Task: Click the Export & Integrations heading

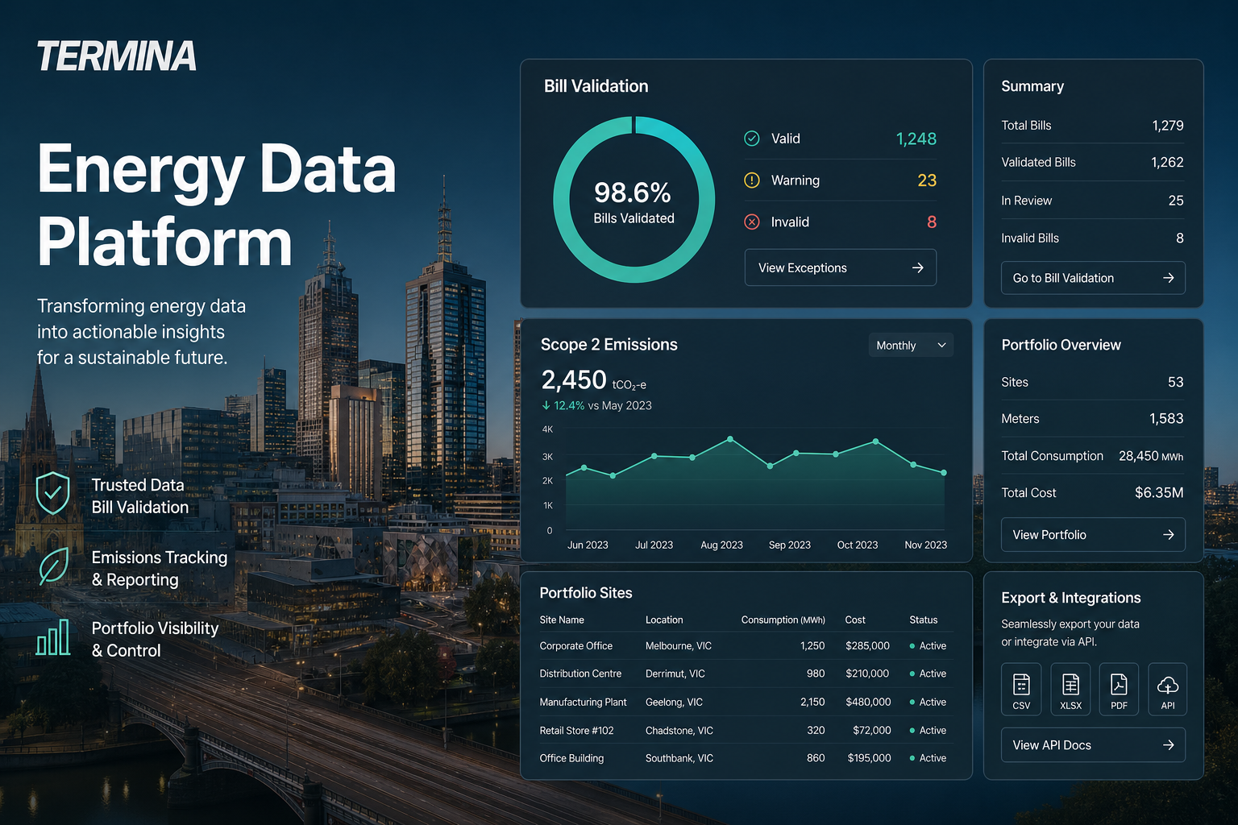Action: click(x=1070, y=598)
